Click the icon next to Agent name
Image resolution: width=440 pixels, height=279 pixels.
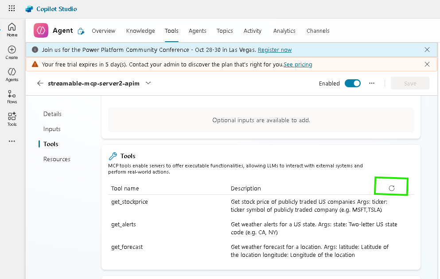click(81, 31)
